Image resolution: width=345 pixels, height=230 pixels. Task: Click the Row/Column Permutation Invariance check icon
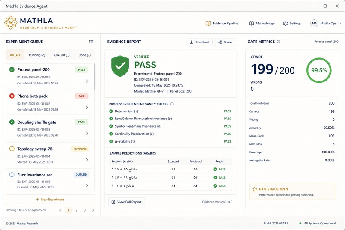(111, 119)
